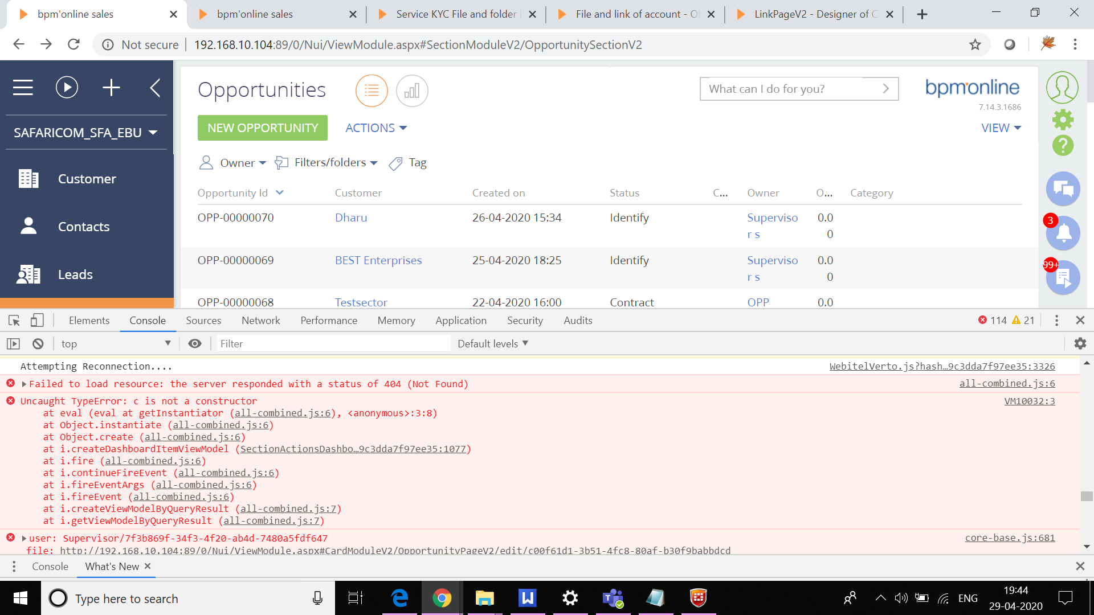The image size is (1094, 615).
Task: Expand the ACTIONS dropdown
Action: pyautogui.click(x=376, y=128)
